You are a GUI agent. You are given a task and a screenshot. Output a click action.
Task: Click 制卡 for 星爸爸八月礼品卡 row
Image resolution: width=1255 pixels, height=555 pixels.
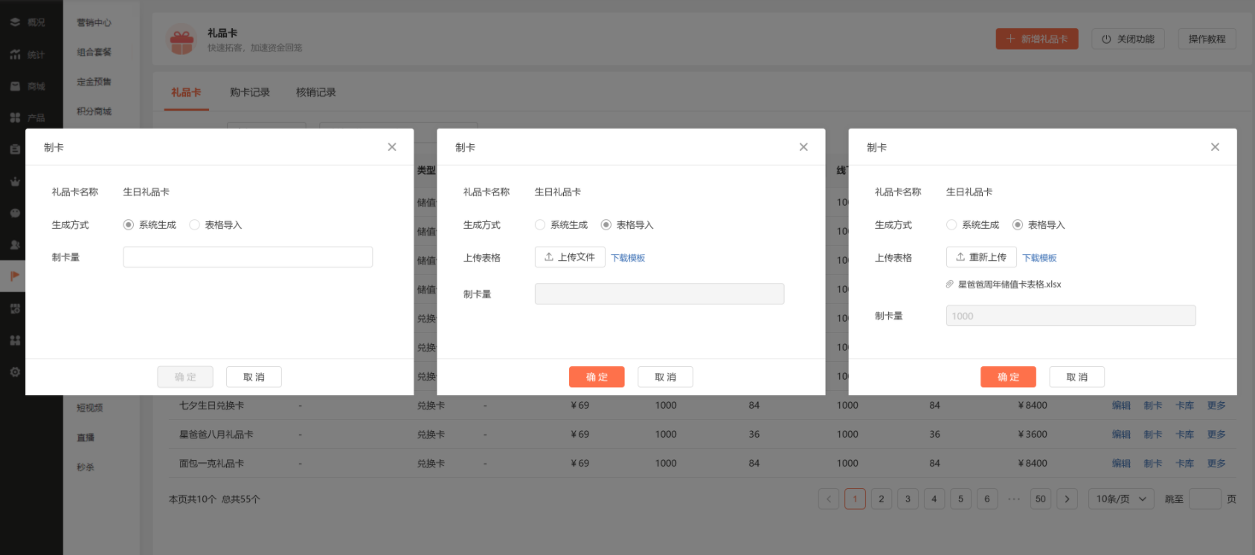point(1153,435)
